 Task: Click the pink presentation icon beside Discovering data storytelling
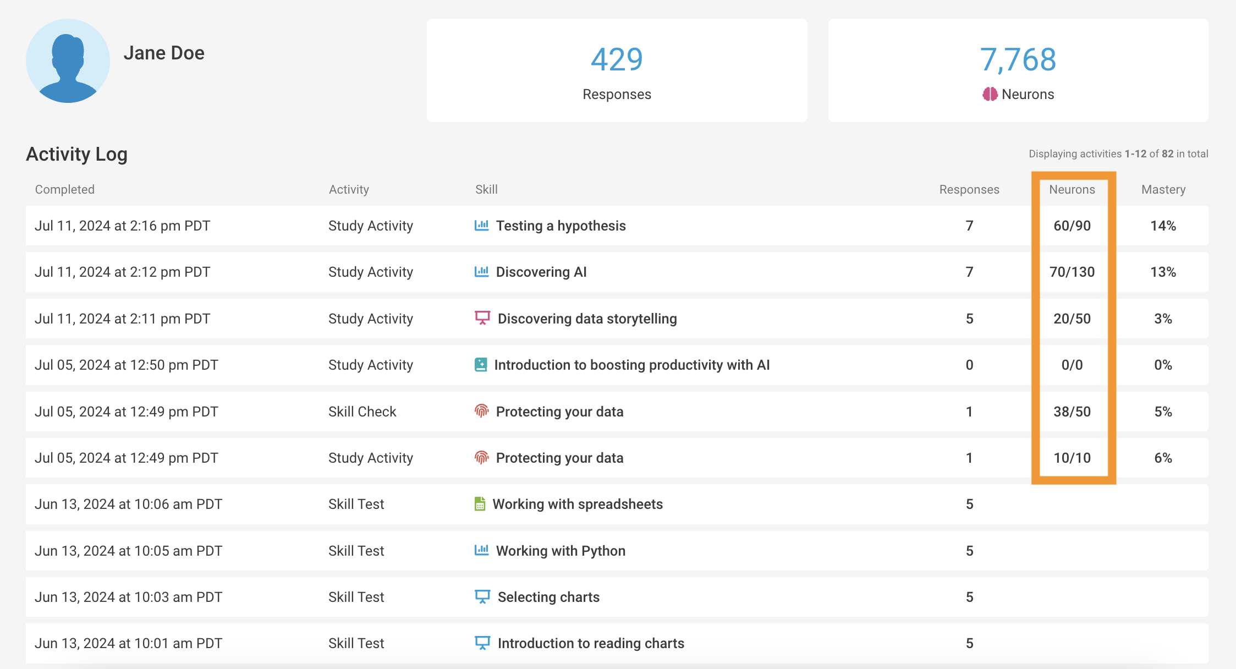click(481, 318)
